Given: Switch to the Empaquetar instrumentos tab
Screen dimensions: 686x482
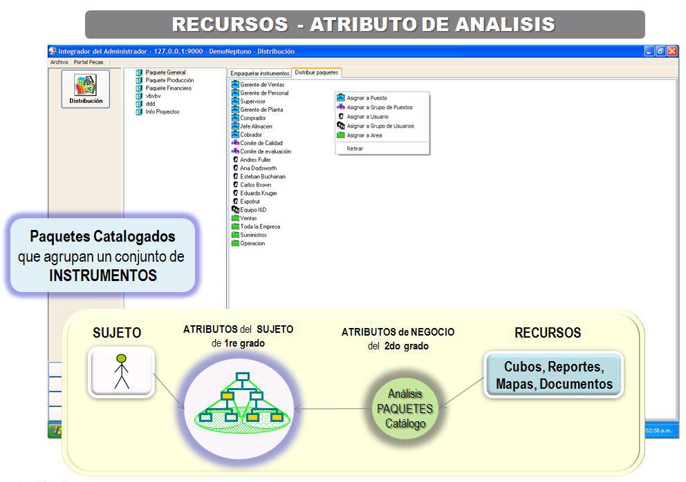Looking at the screenshot, I should click(x=259, y=73).
